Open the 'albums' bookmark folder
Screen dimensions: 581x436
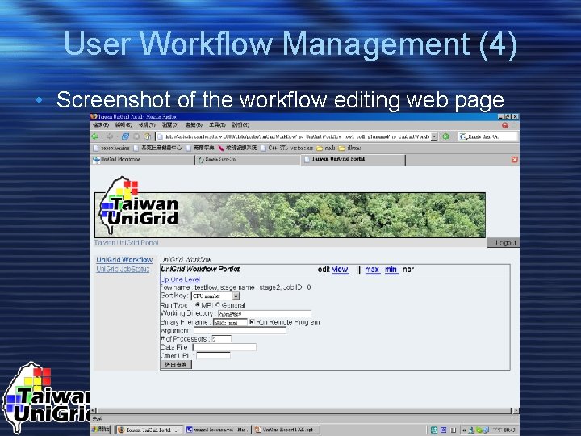pos(349,148)
